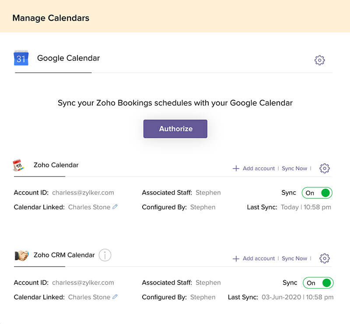
Task: Sync Now for Zoho Calendar
Action: [294, 169]
